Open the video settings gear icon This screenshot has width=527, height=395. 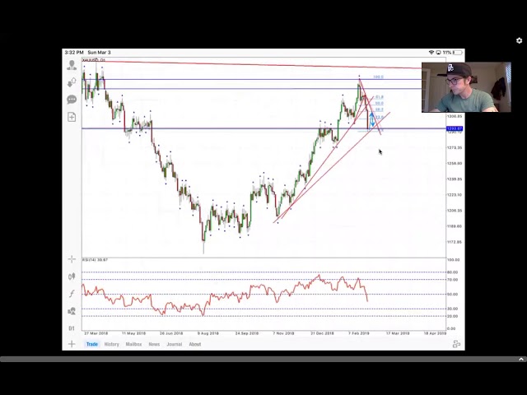[519, 40]
